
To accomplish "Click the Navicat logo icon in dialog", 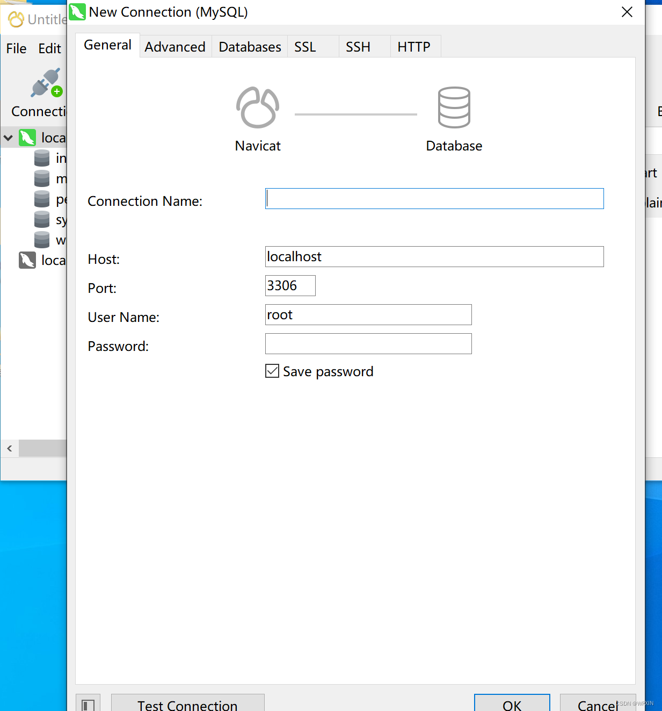I will pos(258,107).
